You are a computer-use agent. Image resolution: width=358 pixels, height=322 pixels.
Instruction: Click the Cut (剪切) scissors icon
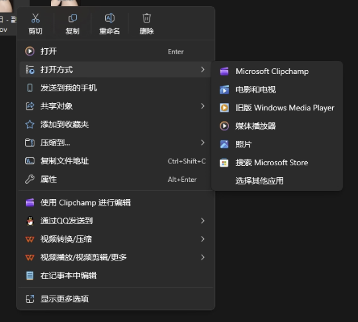pyautogui.click(x=35, y=18)
